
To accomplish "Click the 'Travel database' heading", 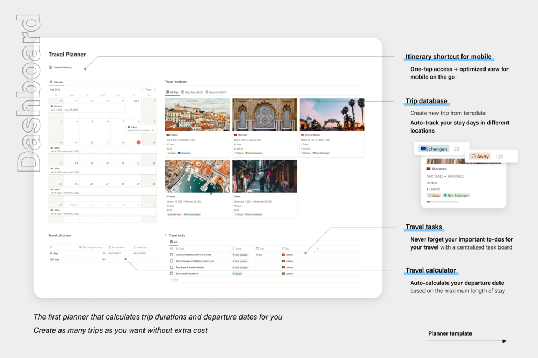I will coord(176,82).
